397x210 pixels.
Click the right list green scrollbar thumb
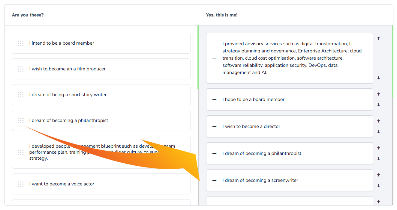[x=392, y=61]
